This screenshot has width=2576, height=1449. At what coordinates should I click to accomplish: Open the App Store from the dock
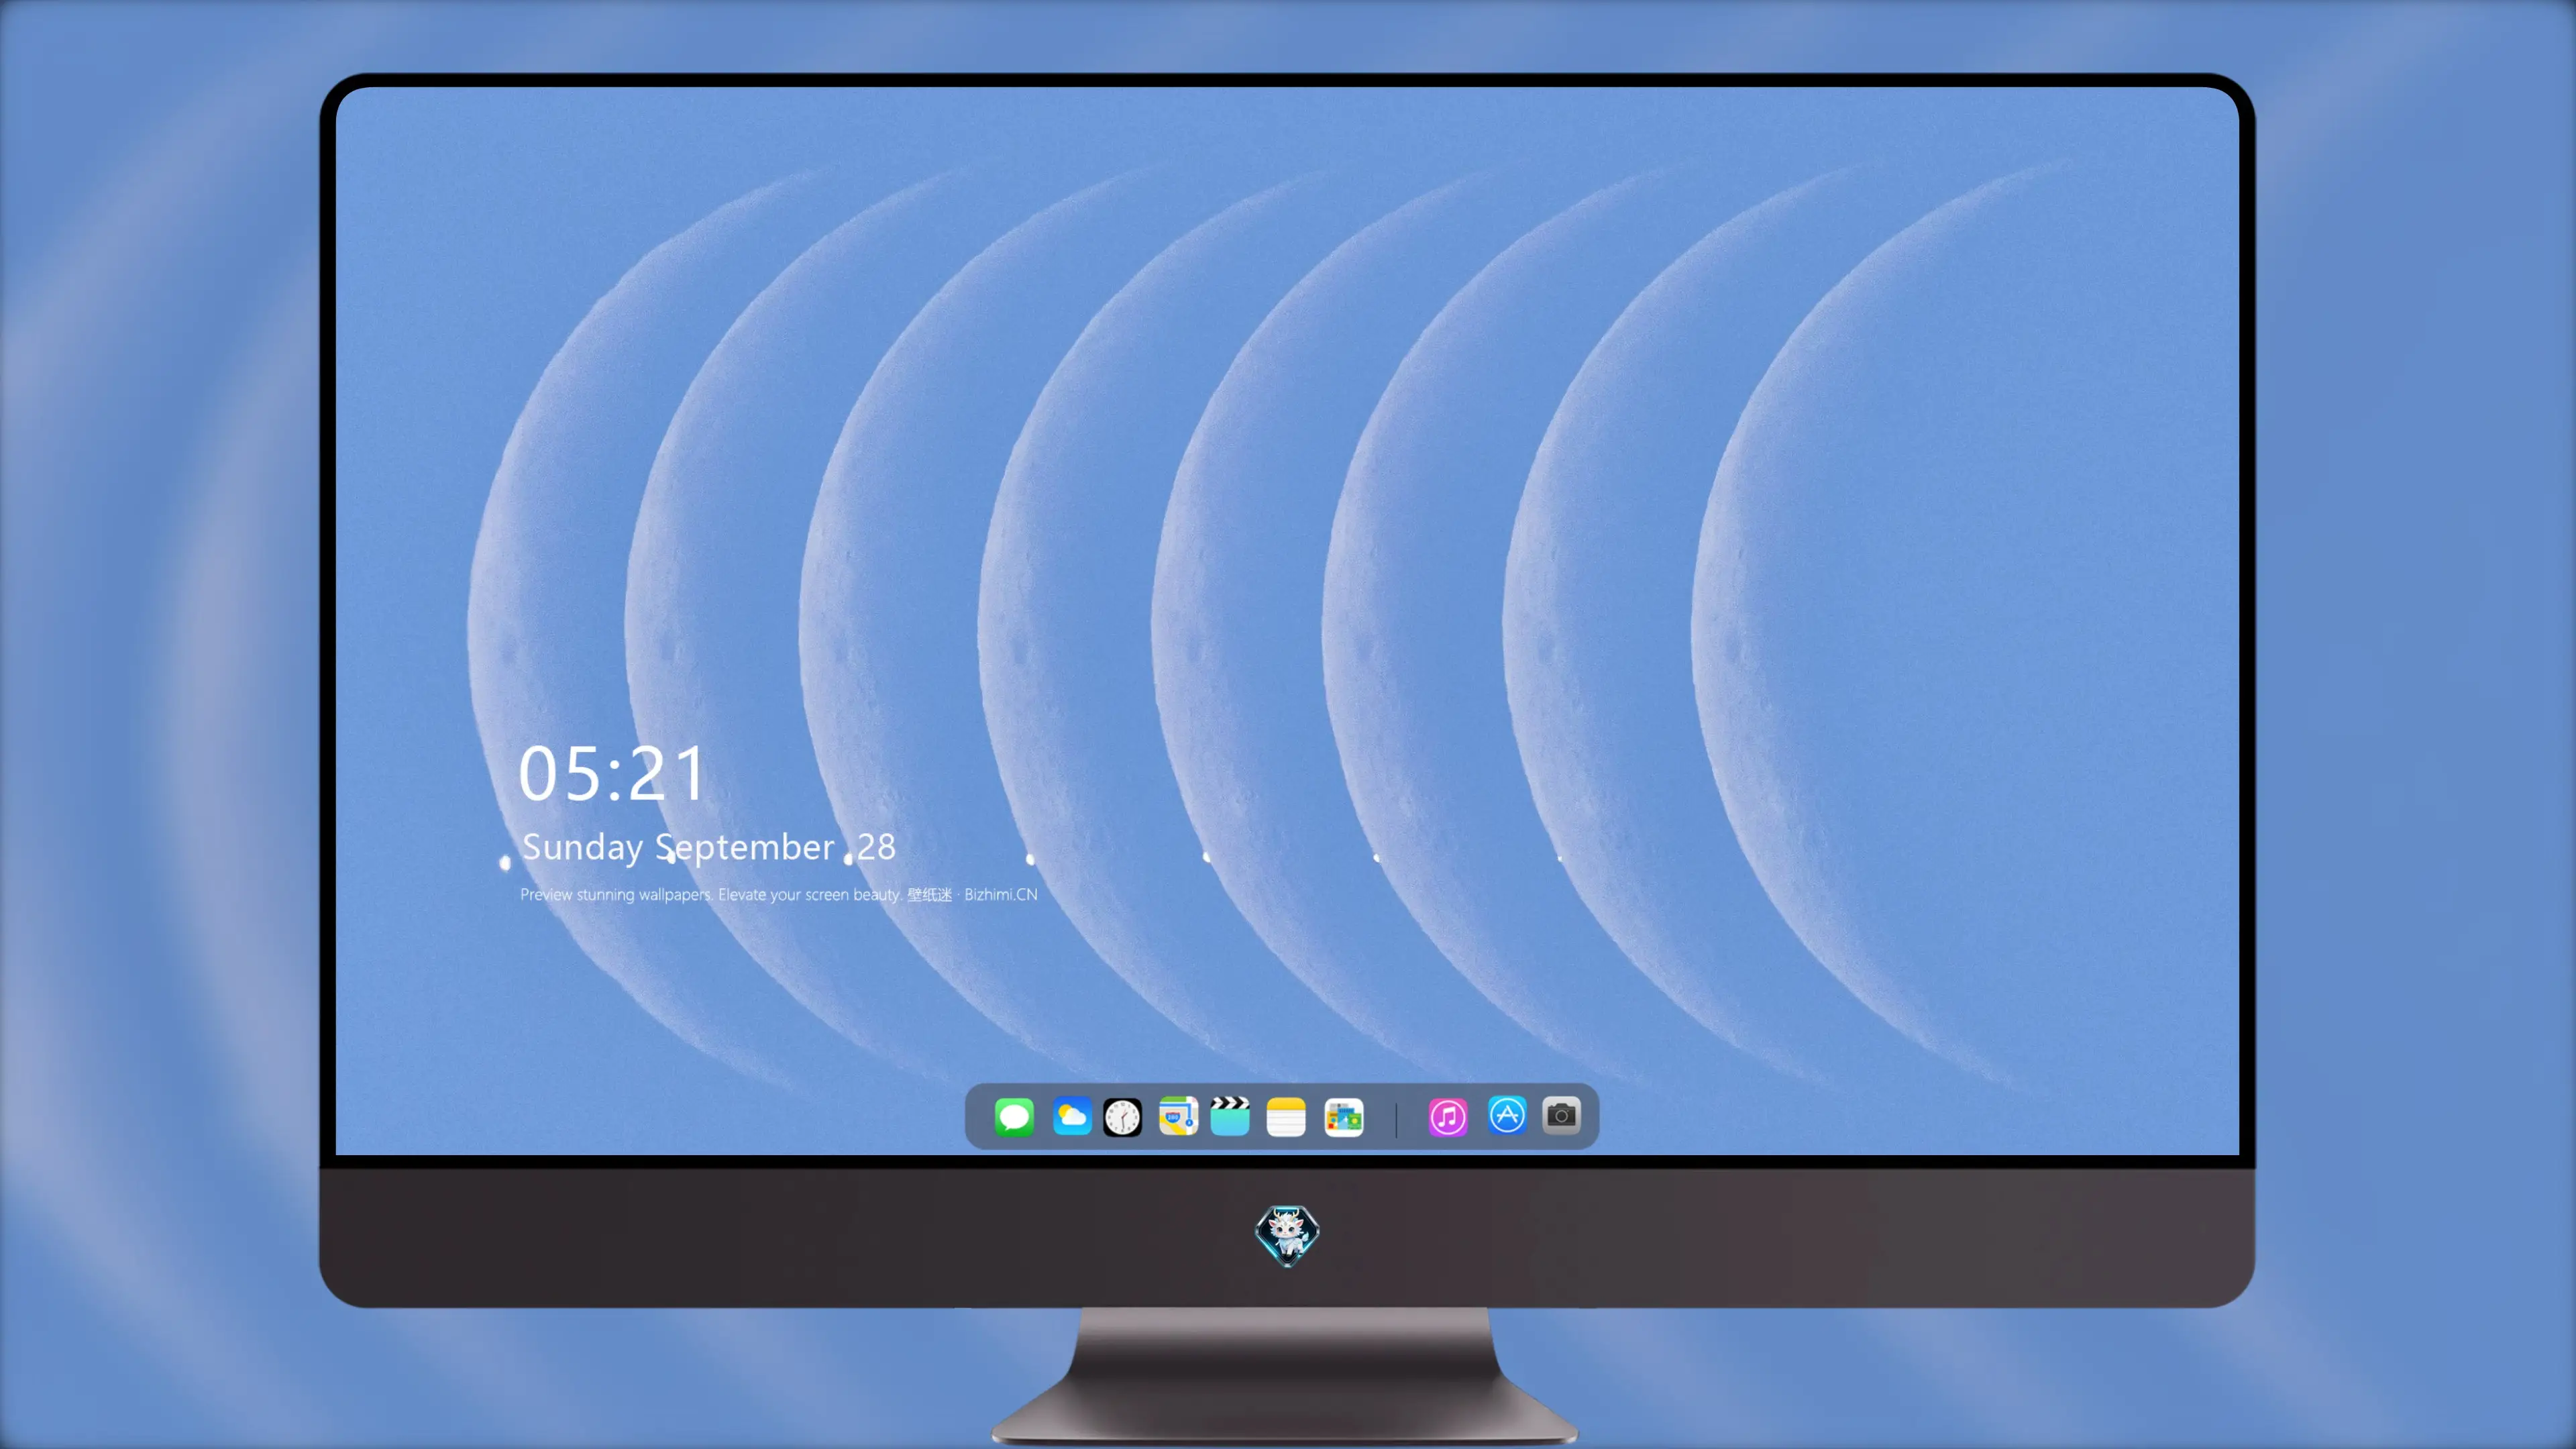1507,1115
